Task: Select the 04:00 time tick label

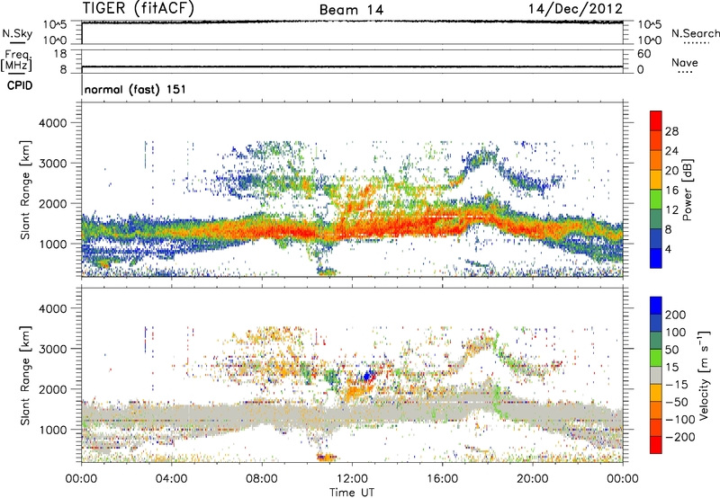Action: point(171,479)
